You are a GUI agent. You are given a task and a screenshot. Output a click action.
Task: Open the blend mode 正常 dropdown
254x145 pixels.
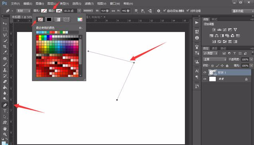tap(215, 60)
